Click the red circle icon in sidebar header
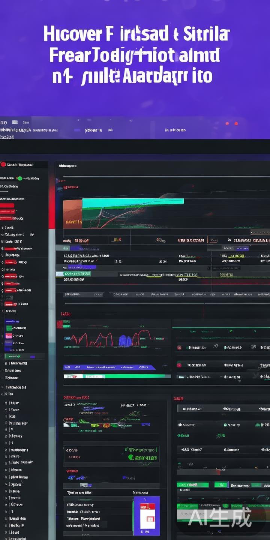Image resolution: width=270 pixels, height=540 pixels. (x=3, y=164)
